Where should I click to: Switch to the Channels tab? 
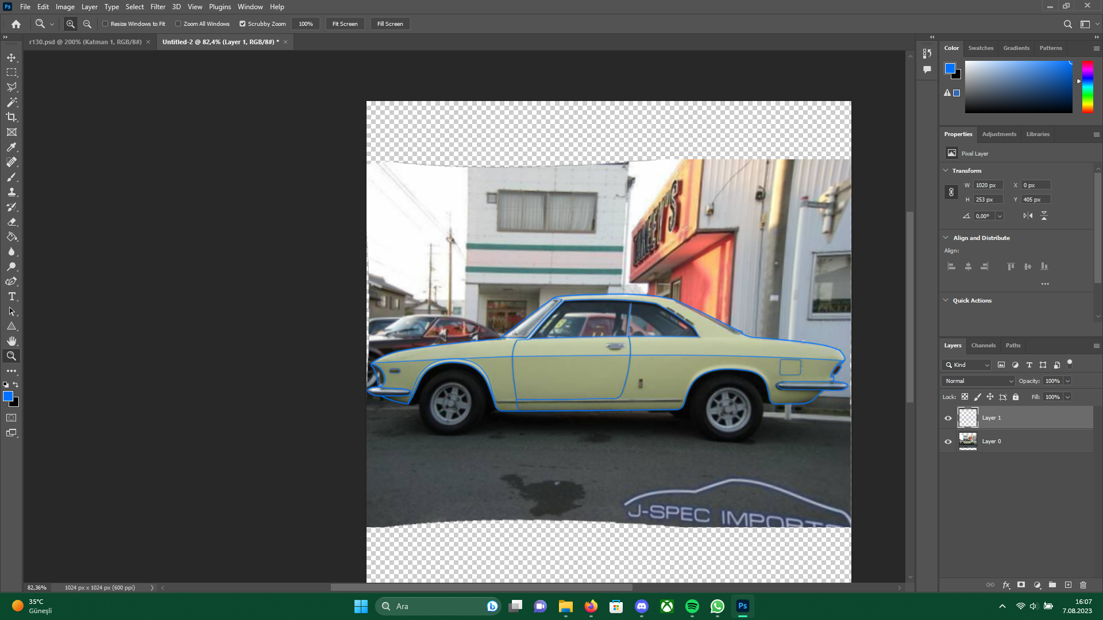983,345
